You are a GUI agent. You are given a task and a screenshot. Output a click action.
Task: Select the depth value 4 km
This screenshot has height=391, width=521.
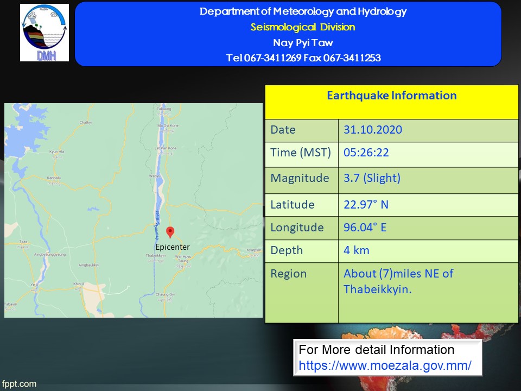[356, 250]
